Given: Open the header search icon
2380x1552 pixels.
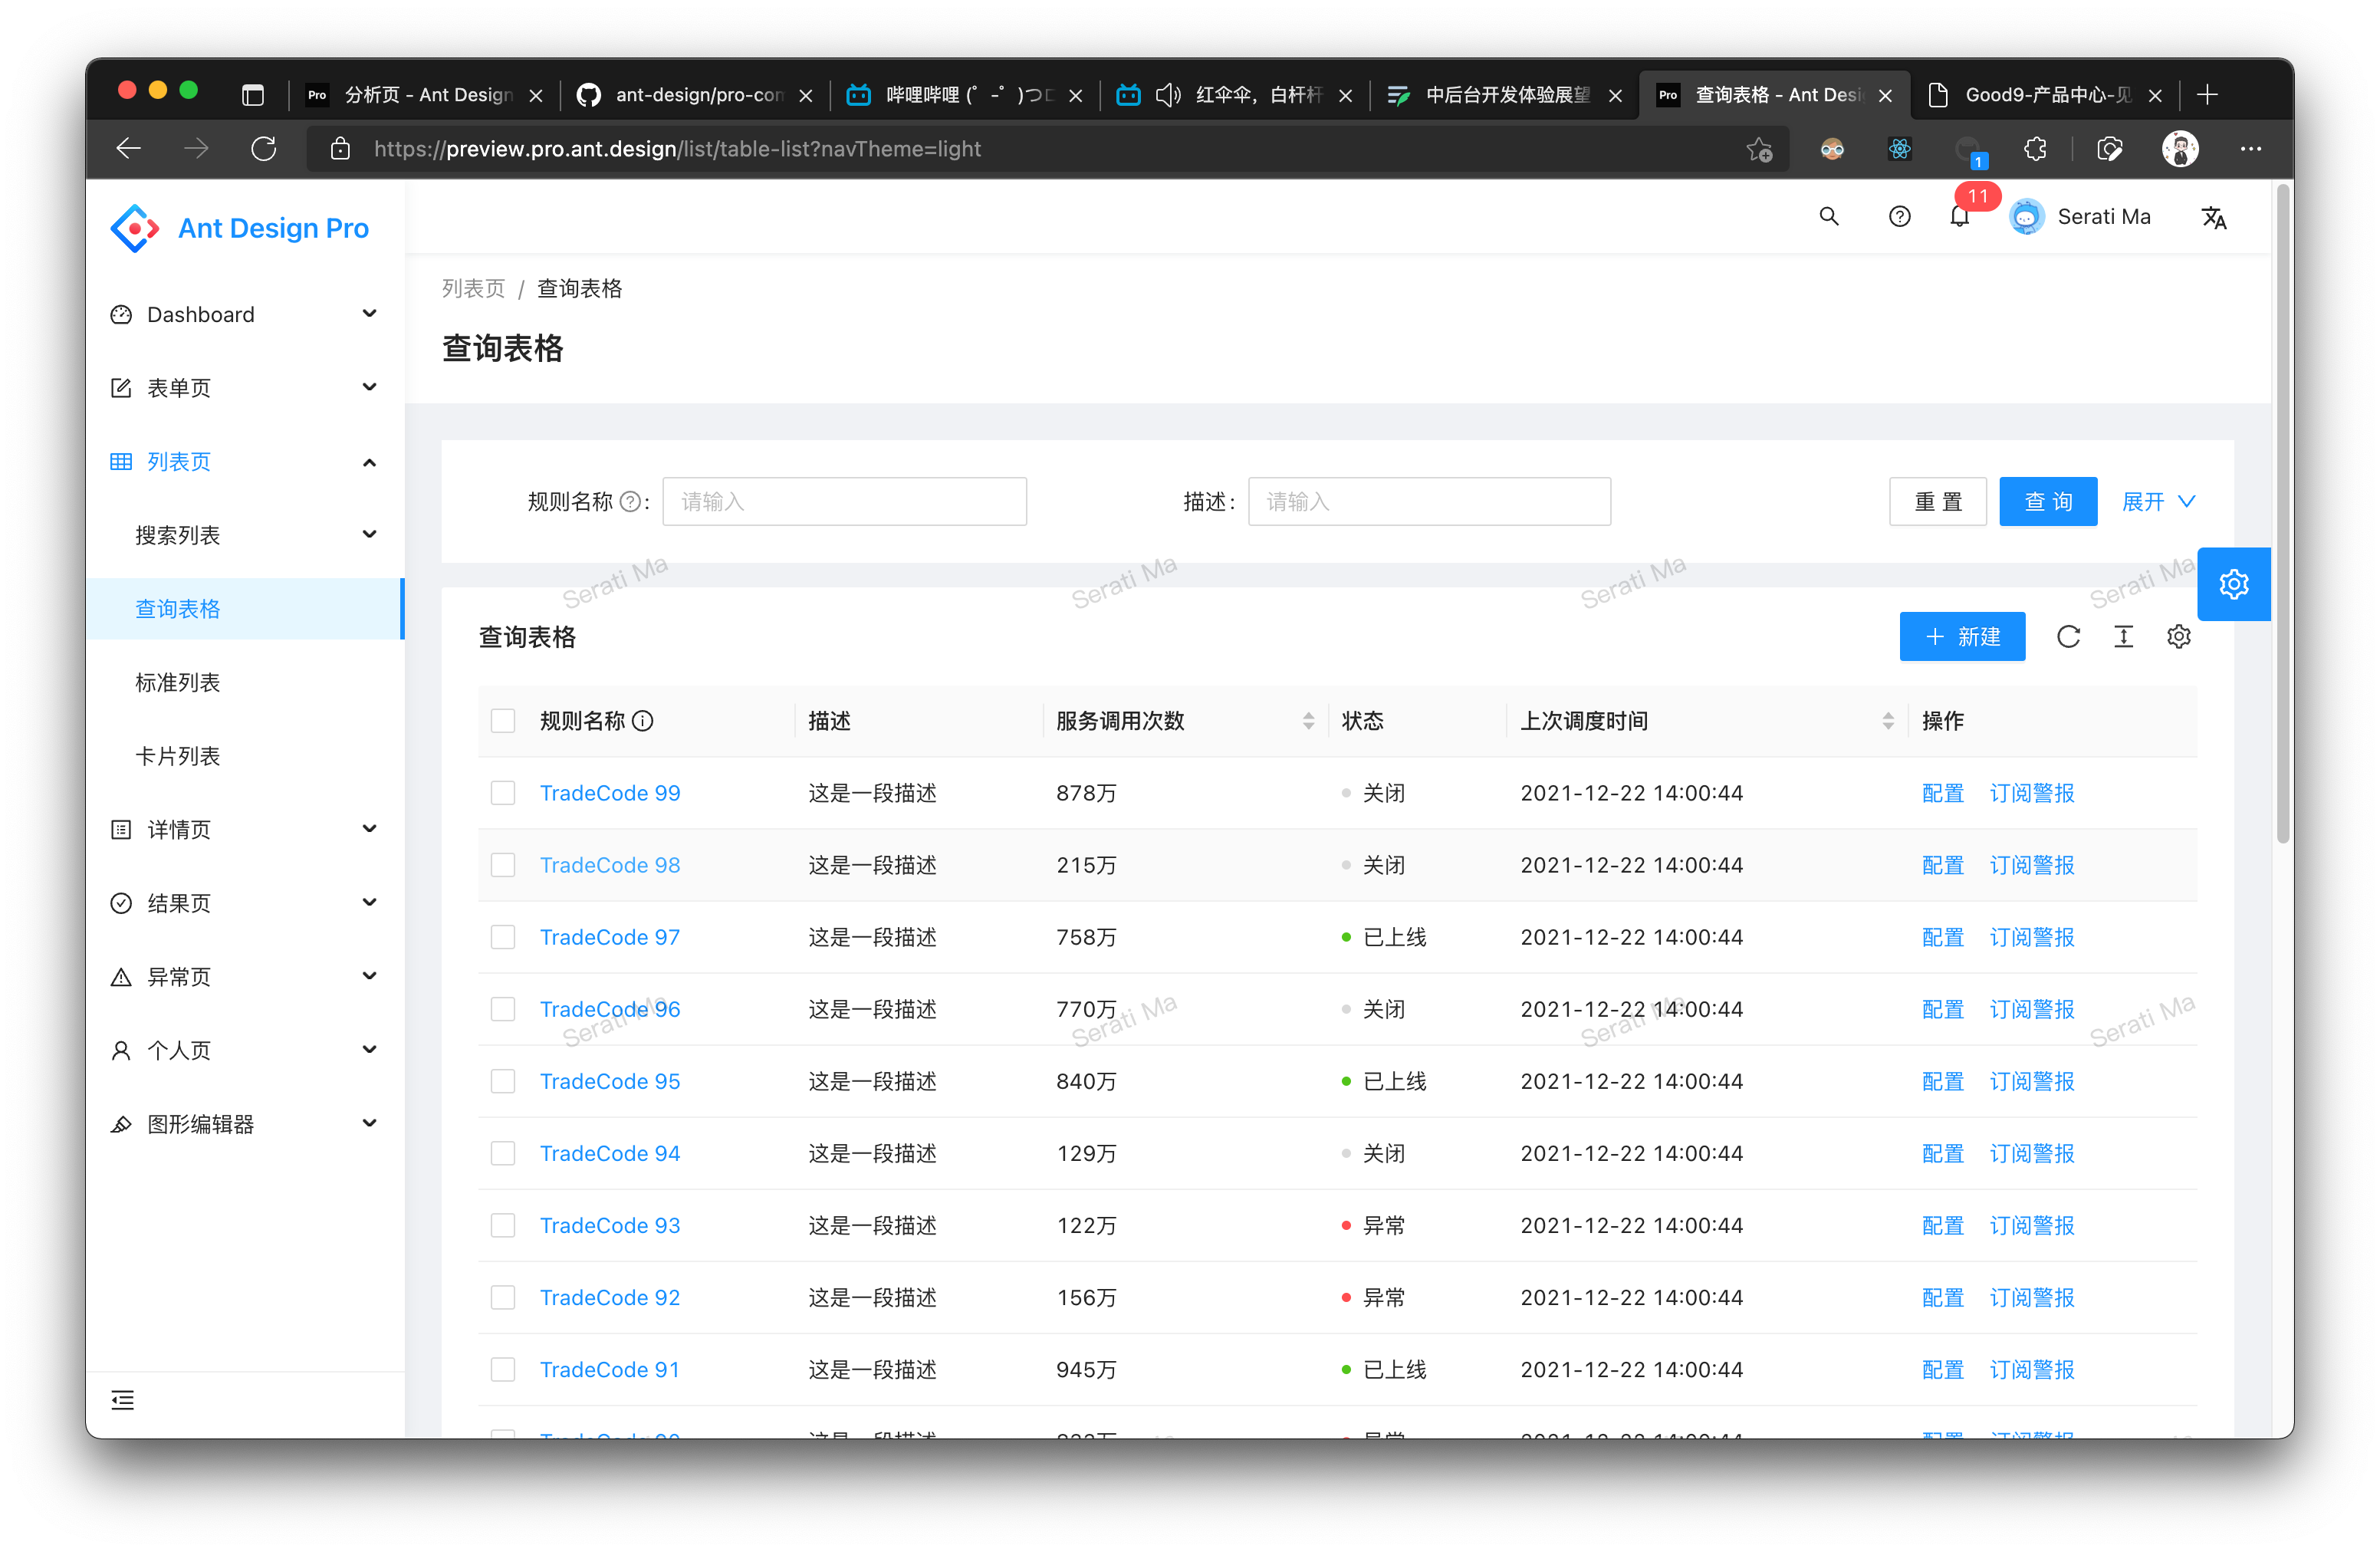Looking at the screenshot, I should [1828, 217].
